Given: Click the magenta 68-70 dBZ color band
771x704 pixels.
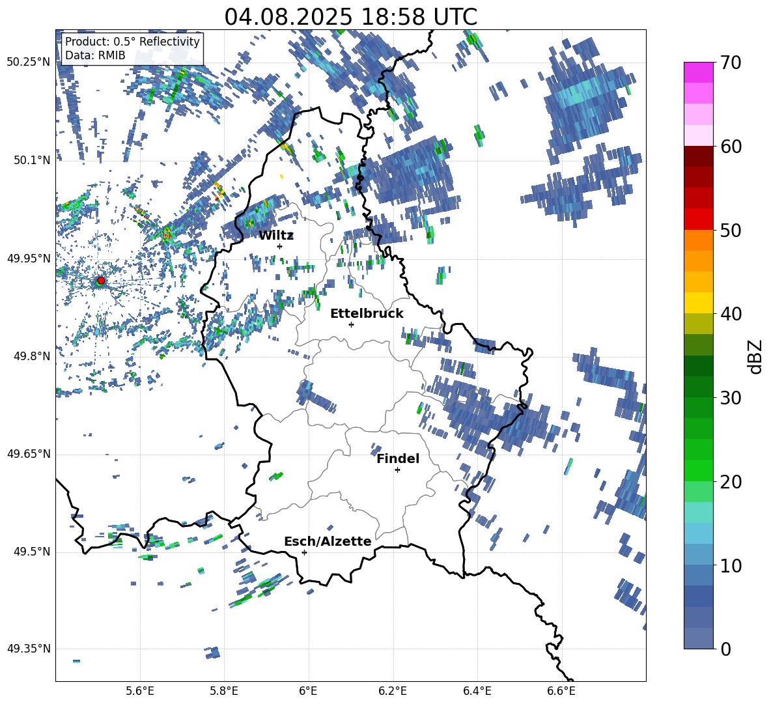Looking at the screenshot, I should point(698,72).
